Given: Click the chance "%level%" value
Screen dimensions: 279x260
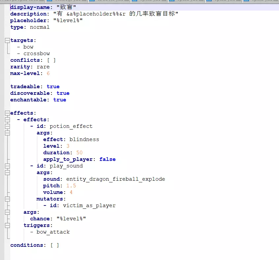Looking at the screenshot, I should pos(71,219).
